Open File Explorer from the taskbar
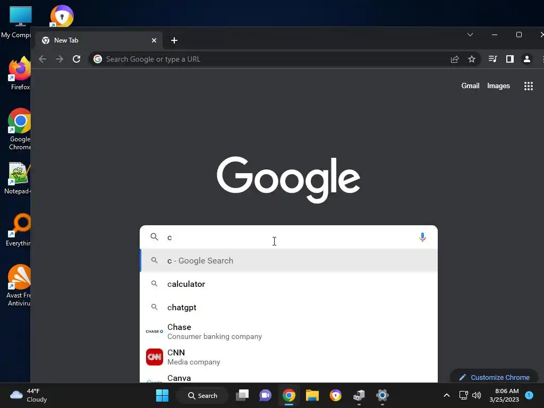 312,395
